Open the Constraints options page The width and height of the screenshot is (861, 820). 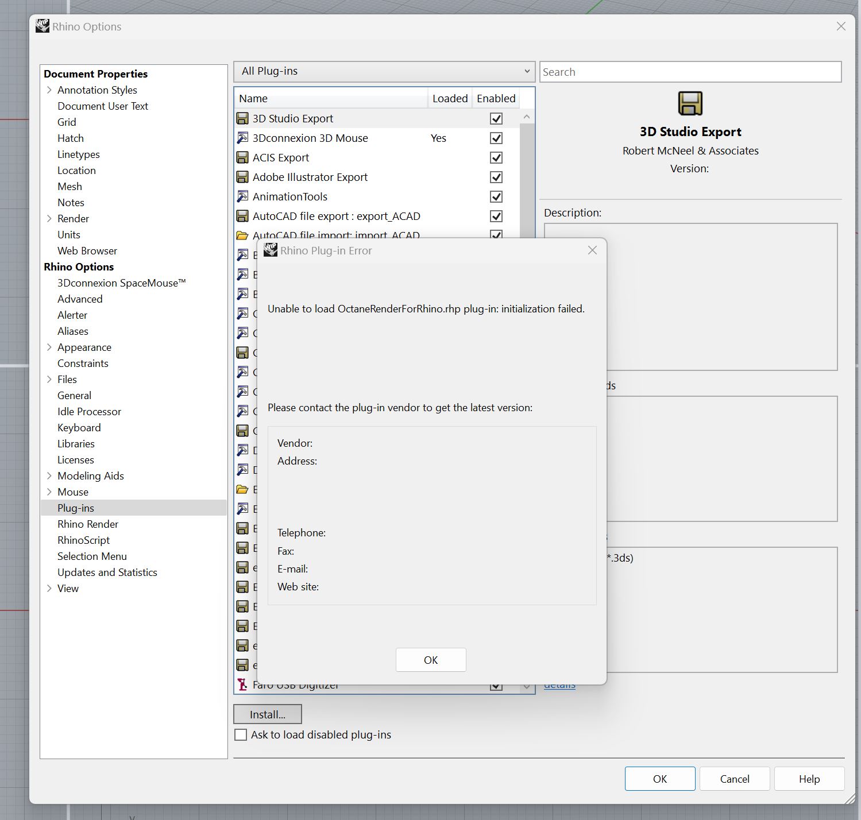pyautogui.click(x=83, y=363)
